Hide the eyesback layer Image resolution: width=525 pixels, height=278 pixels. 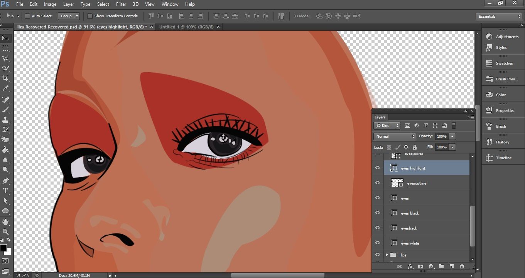point(378,228)
